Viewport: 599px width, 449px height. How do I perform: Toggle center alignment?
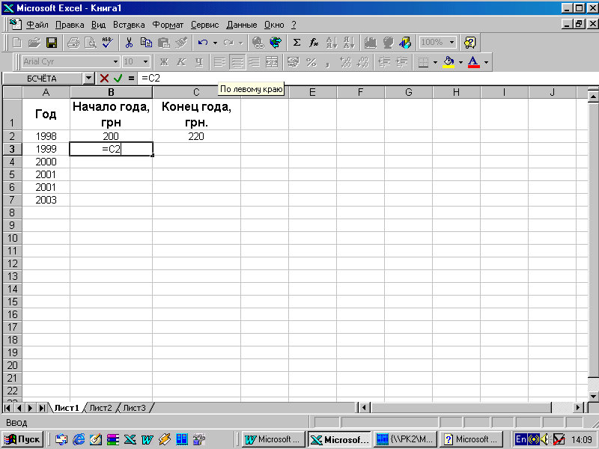point(237,62)
